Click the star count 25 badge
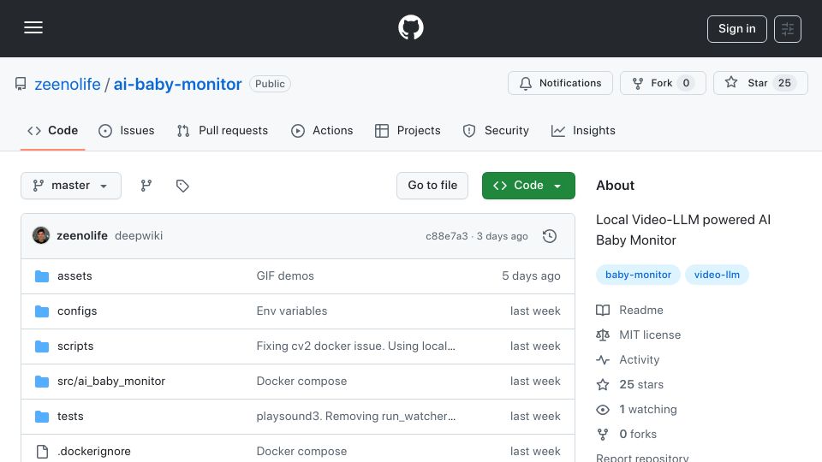The image size is (822, 462). tap(784, 83)
